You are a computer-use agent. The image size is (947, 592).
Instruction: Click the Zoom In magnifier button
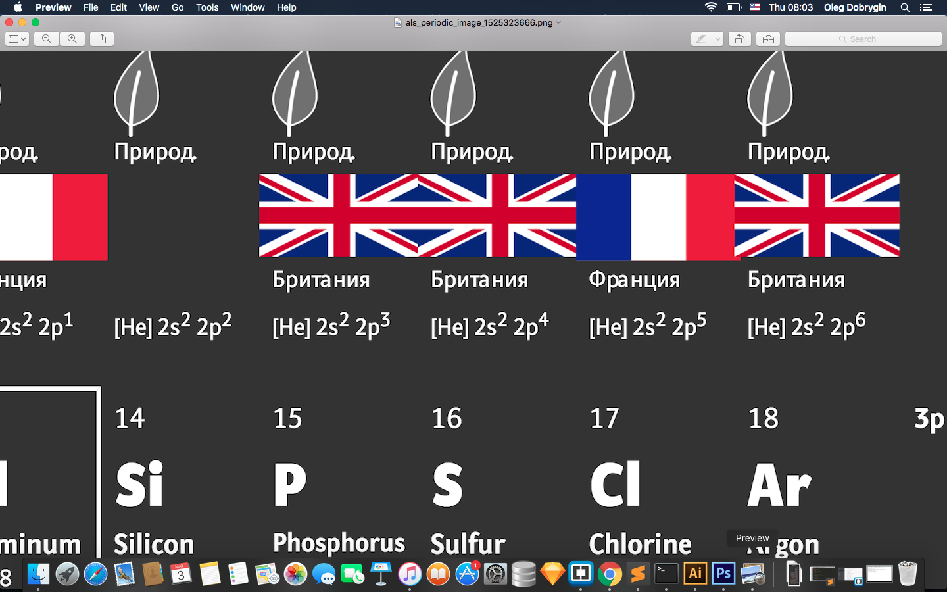click(x=72, y=39)
